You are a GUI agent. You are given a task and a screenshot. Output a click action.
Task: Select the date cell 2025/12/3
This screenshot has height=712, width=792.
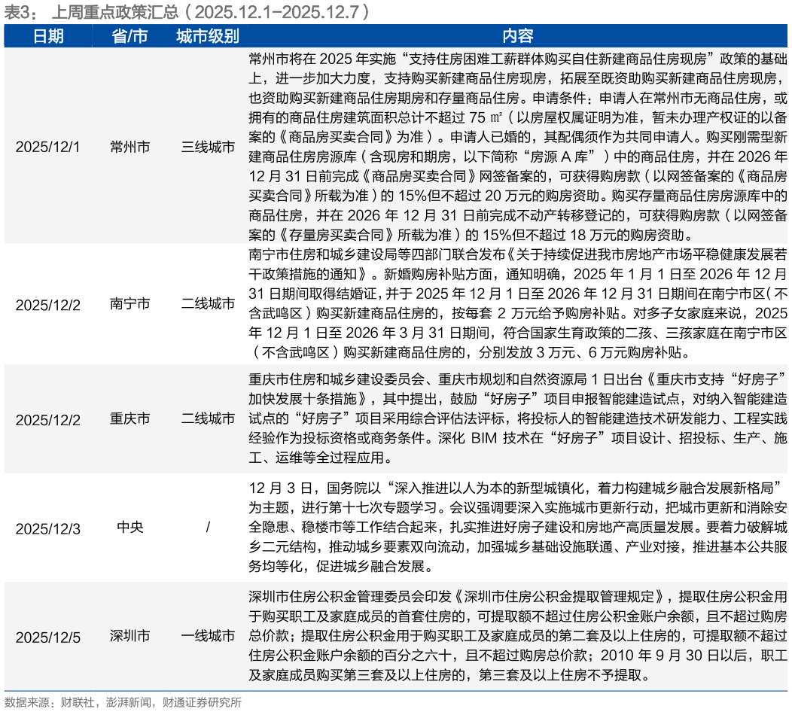coord(48,528)
